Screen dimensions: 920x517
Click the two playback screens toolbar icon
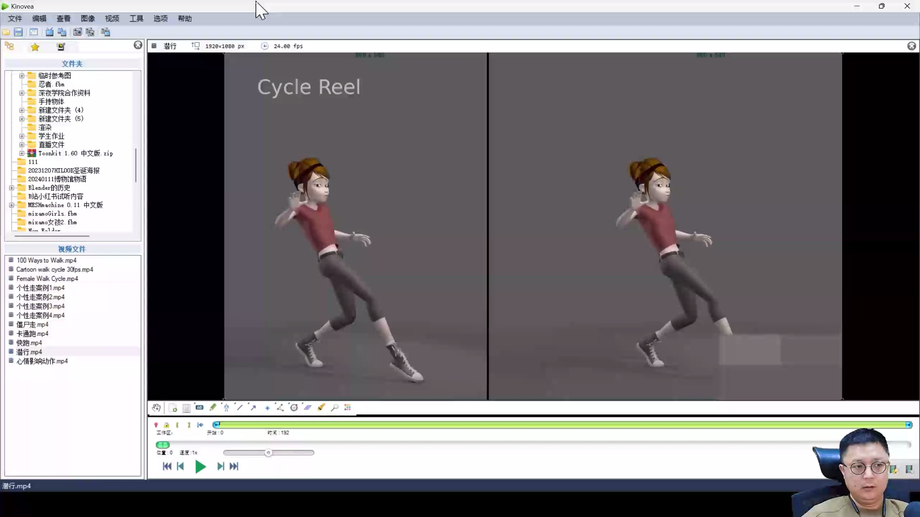coord(62,32)
